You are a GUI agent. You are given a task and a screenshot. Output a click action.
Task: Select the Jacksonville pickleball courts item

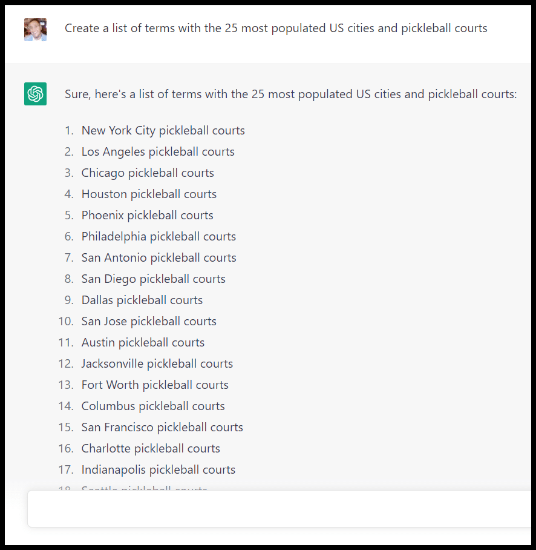pyautogui.click(x=157, y=364)
